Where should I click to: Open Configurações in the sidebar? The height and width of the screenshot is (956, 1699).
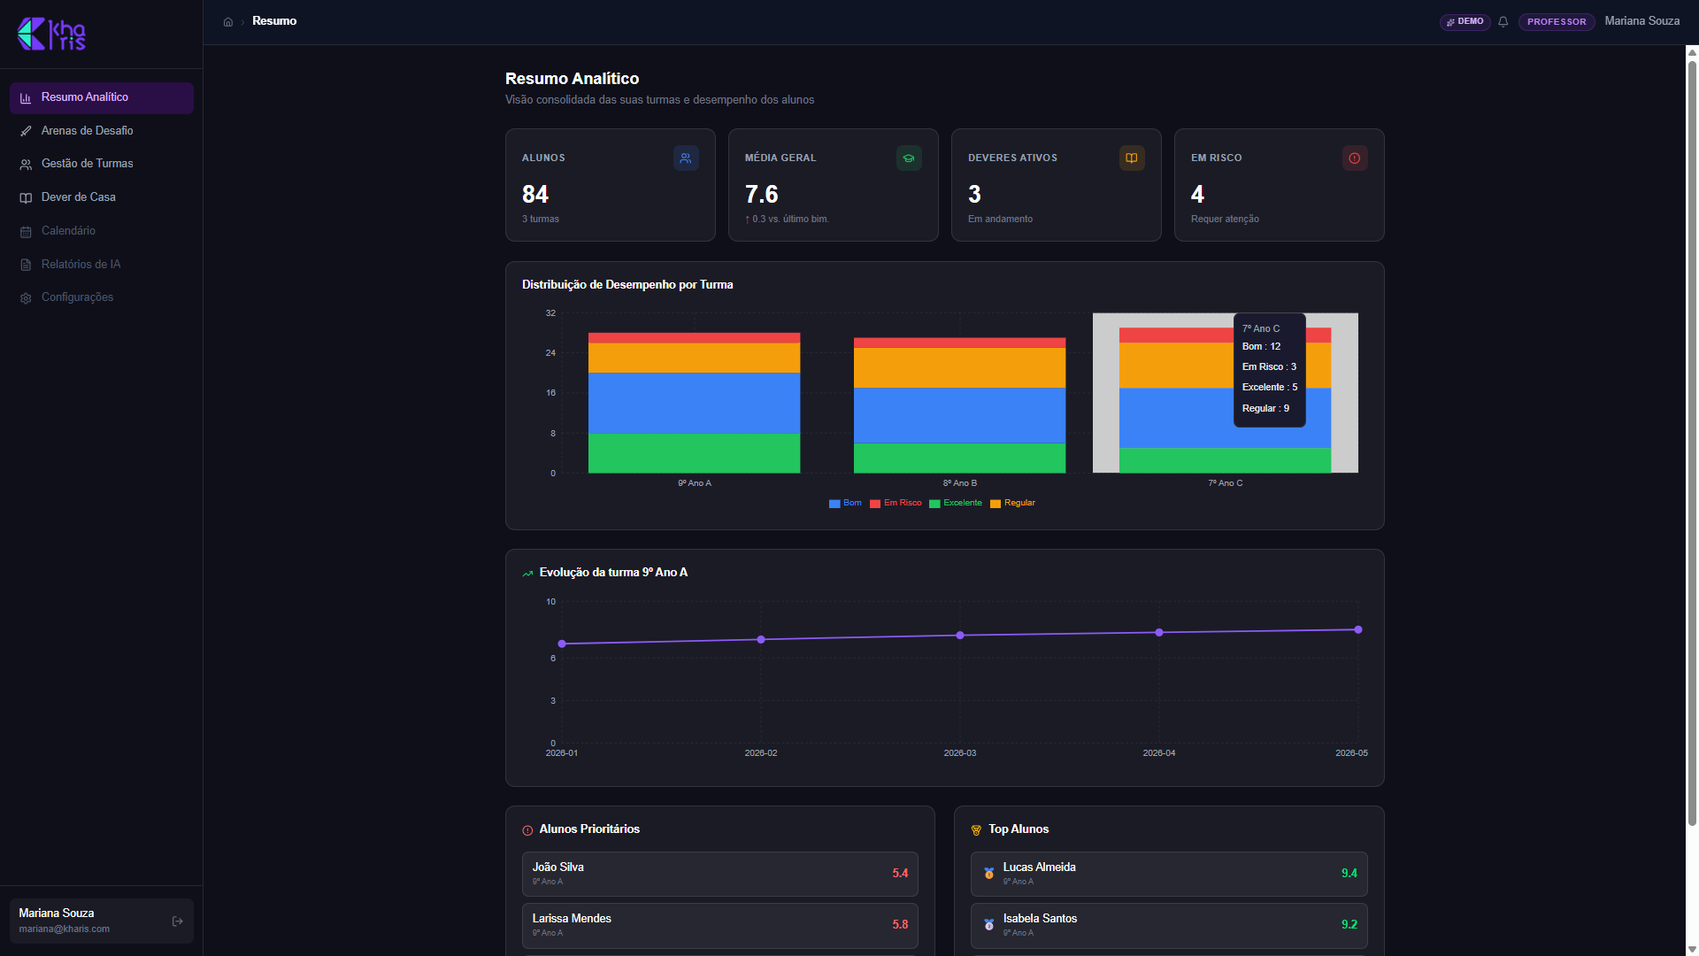click(x=102, y=298)
